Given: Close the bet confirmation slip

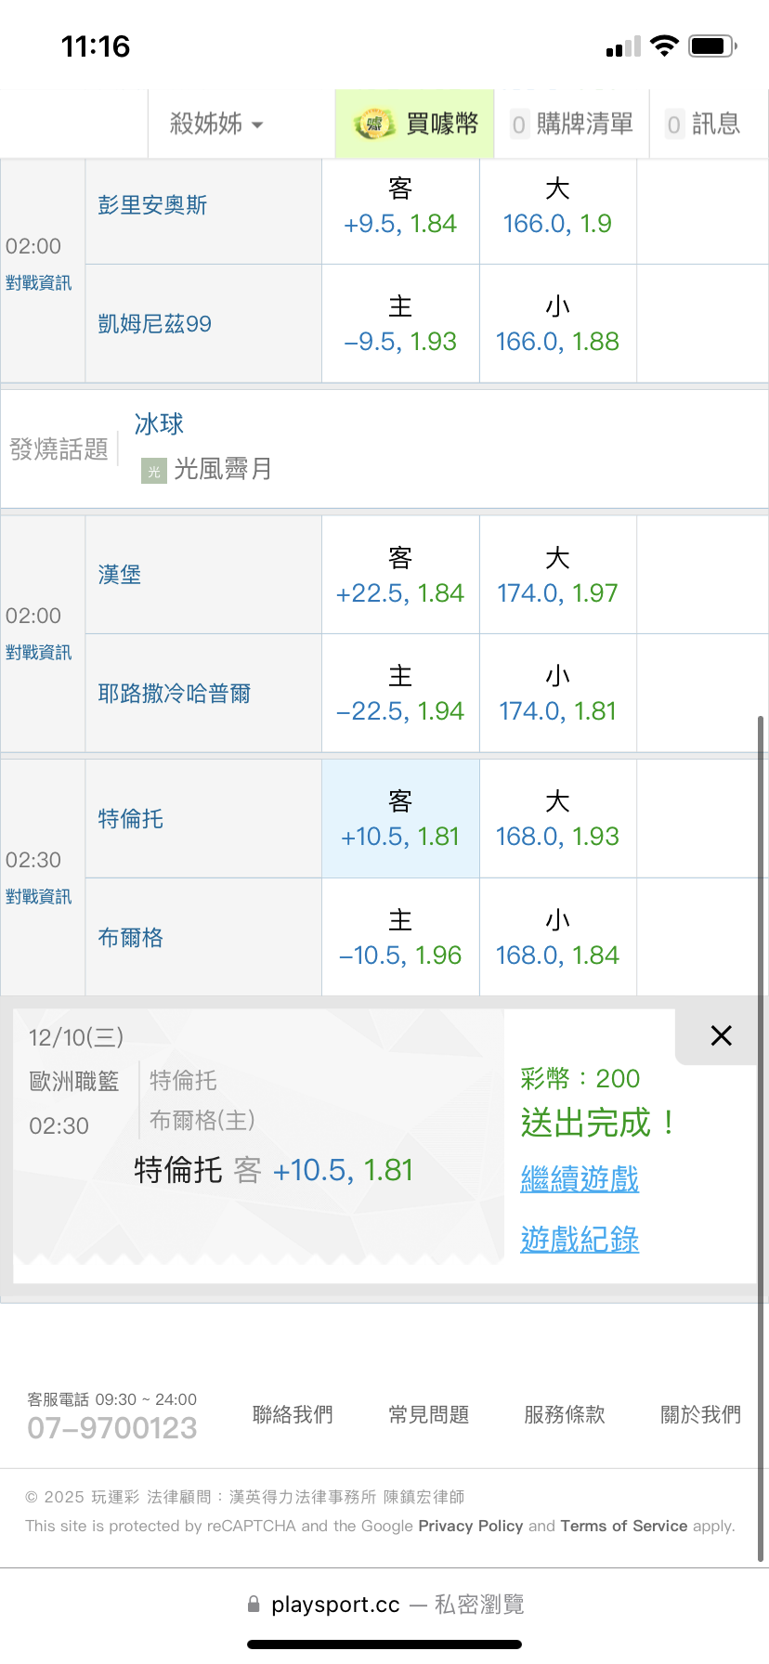Looking at the screenshot, I should coord(721,1035).
